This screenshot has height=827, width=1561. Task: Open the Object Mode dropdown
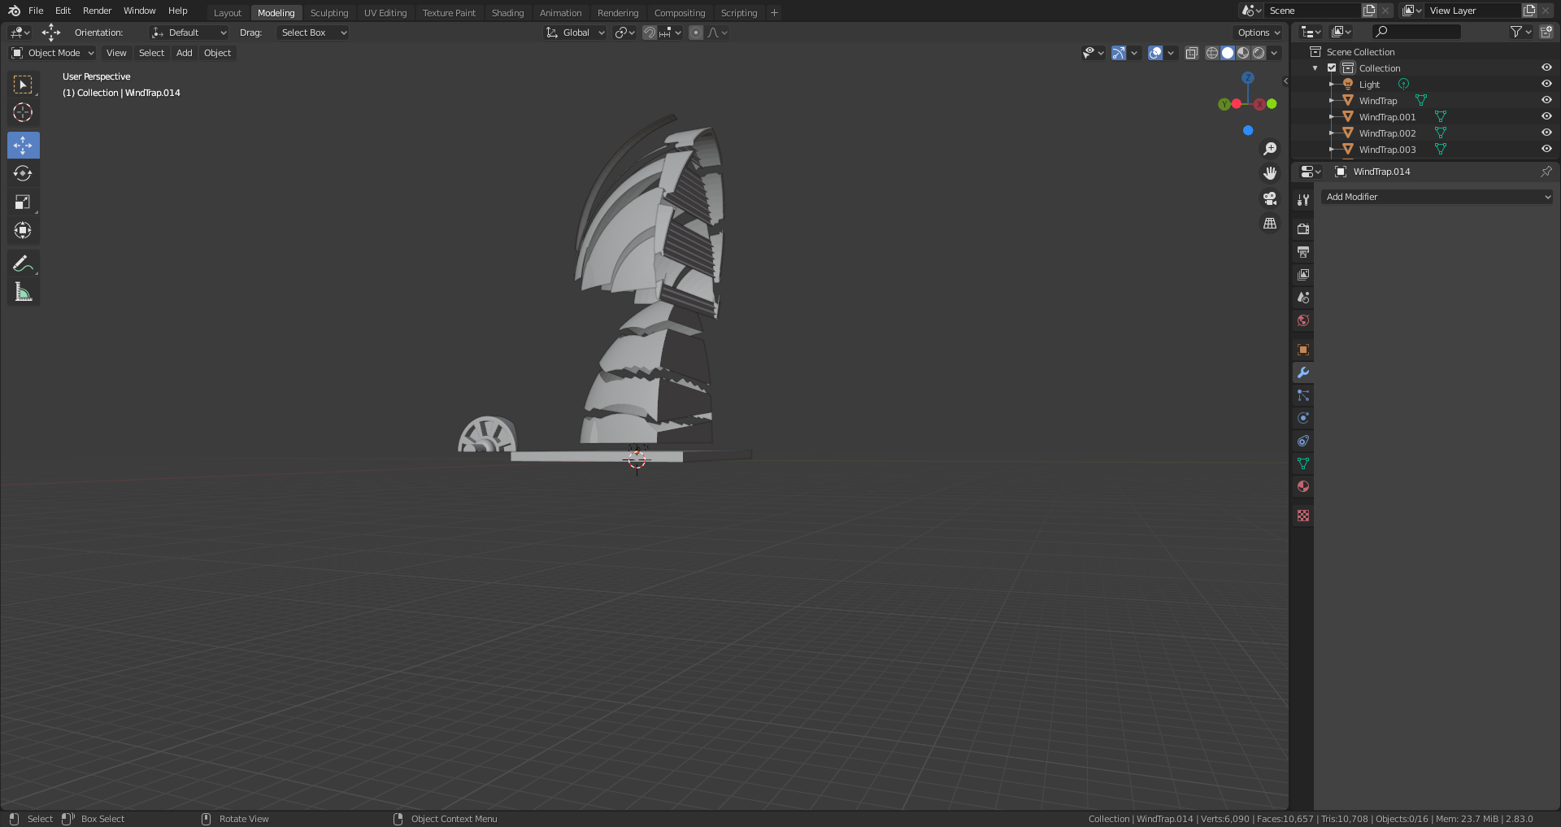point(53,53)
